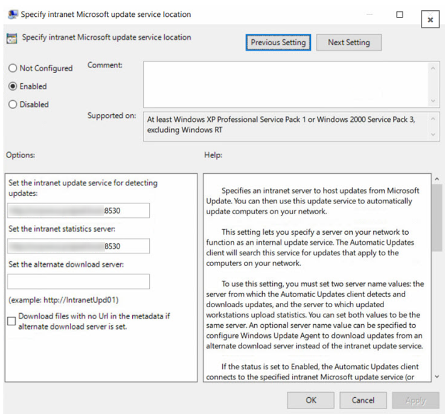Go to Previous Setting

click(x=278, y=42)
